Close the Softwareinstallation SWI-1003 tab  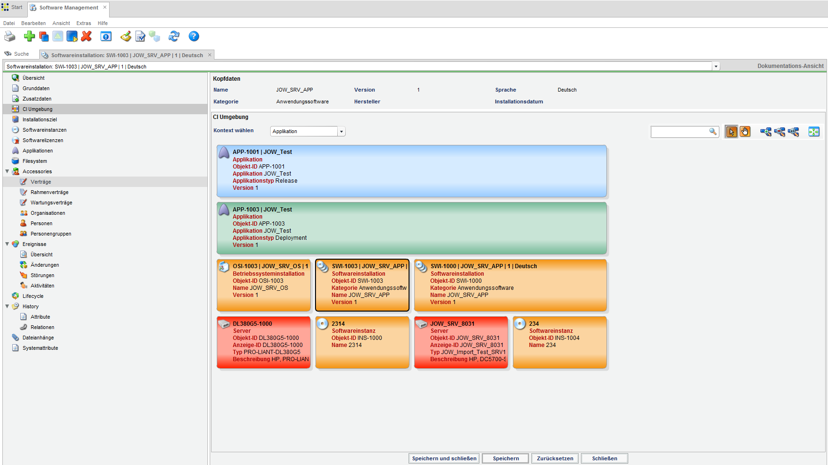click(x=210, y=55)
